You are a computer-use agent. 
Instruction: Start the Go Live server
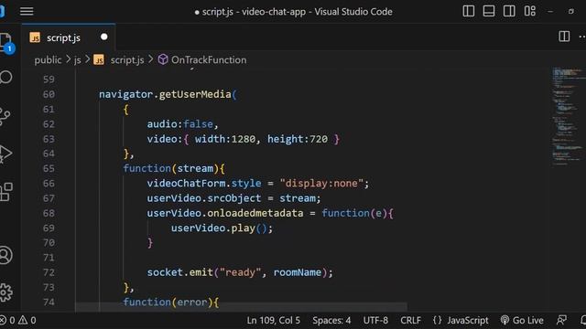[522, 321]
